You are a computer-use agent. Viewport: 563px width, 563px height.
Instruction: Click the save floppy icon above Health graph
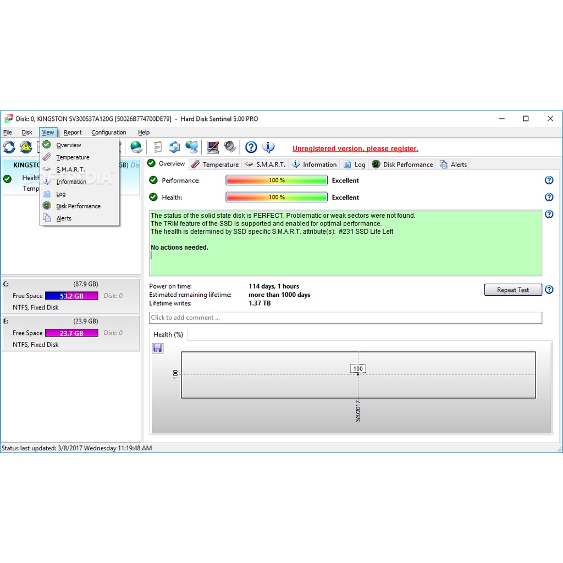click(x=157, y=348)
